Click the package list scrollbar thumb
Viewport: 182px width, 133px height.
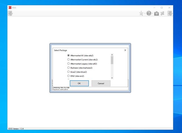click(x=112, y=60)
